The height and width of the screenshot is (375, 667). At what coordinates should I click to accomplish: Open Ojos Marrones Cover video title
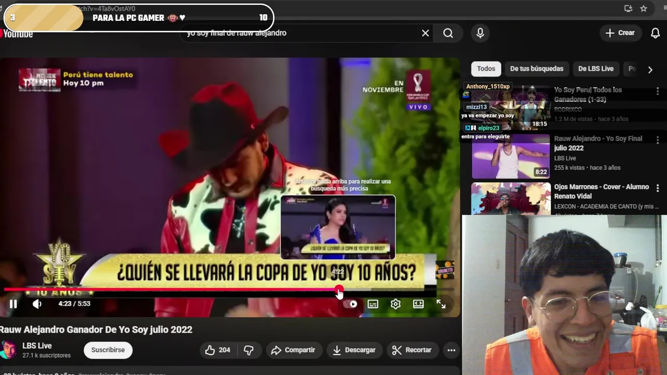pyautogui.click(x=601, y=192)
